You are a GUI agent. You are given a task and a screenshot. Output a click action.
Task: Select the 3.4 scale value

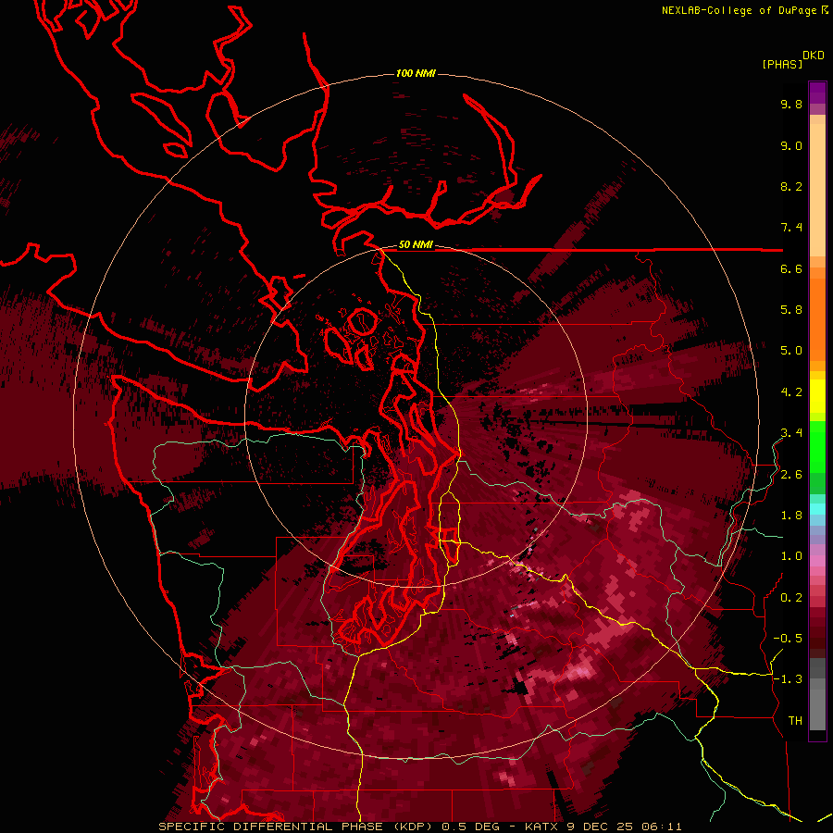pyautogui.click(x=791, y=433)
